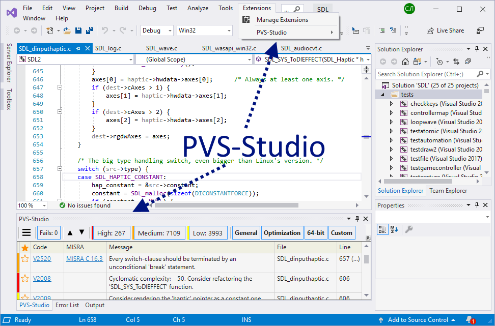The width and height of the screenshot is (495, 326).
Task: Click the Home icon in Solution Explorer
Action: point(405,62)
